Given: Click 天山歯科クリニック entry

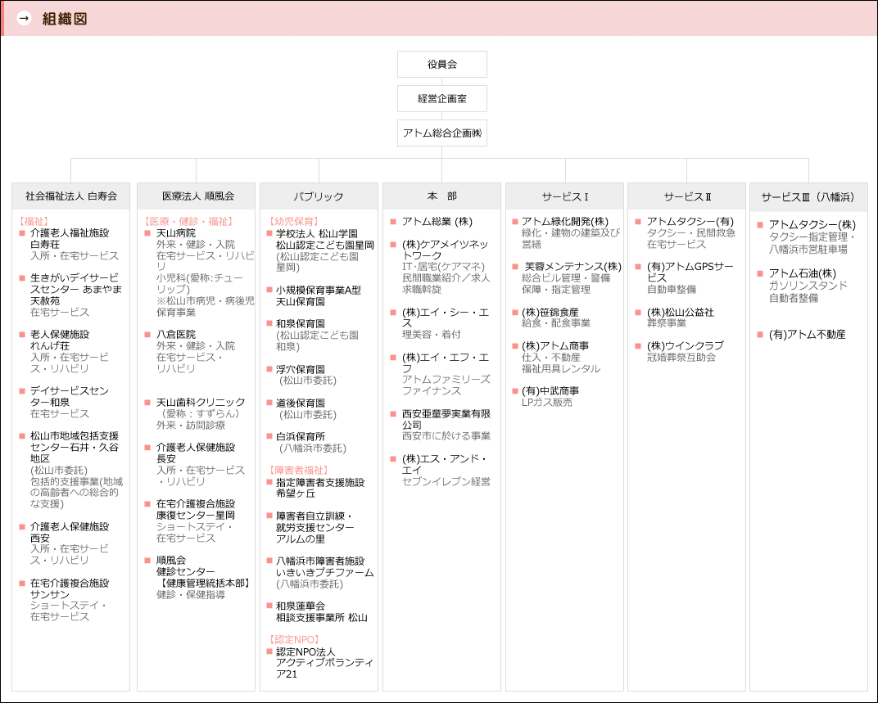Looking at the screenshot, I should pyautogui.click(x=201, y=403).
